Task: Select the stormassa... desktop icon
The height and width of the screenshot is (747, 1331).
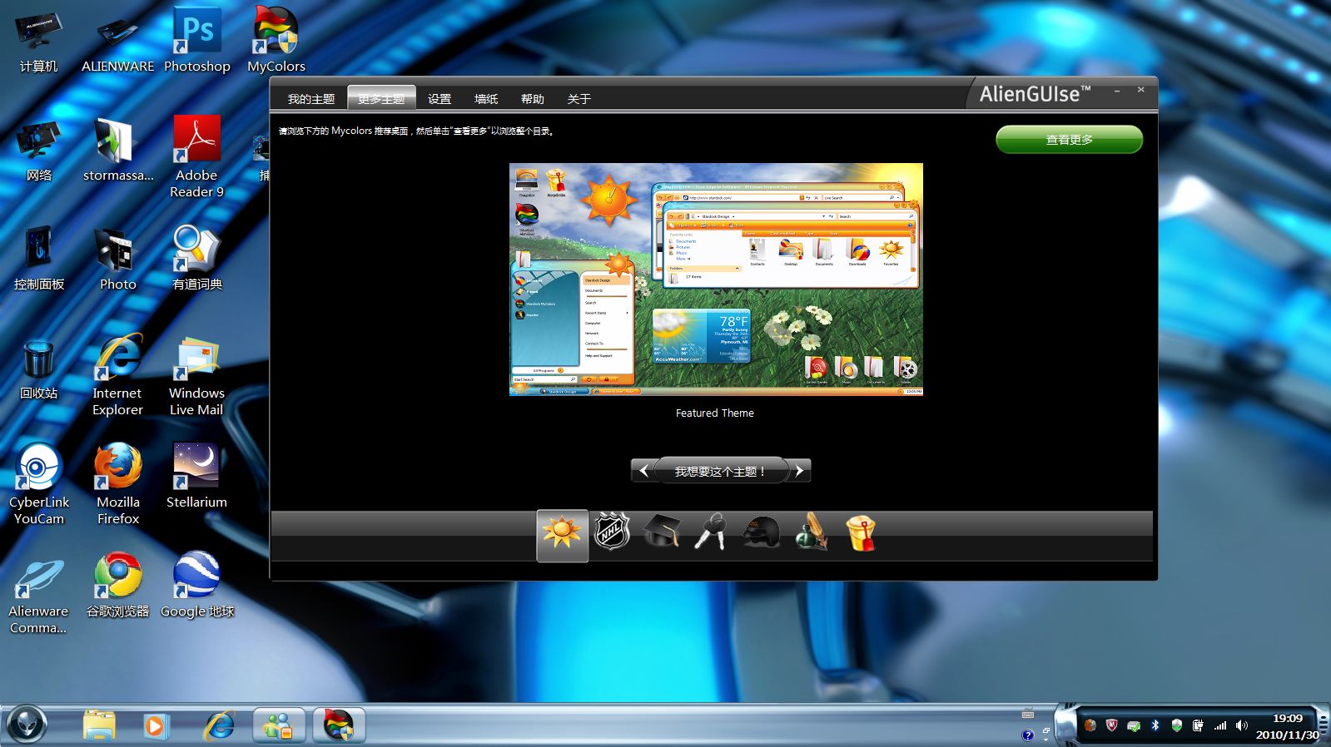Action: [118, 151]
